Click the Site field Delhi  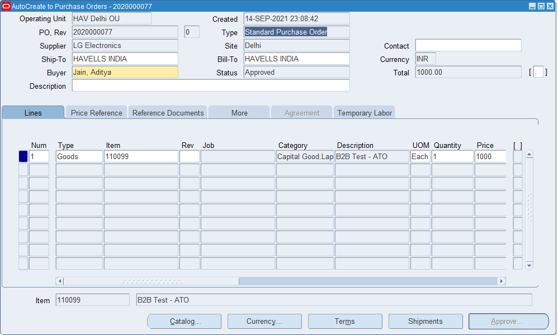click(296, 45)
